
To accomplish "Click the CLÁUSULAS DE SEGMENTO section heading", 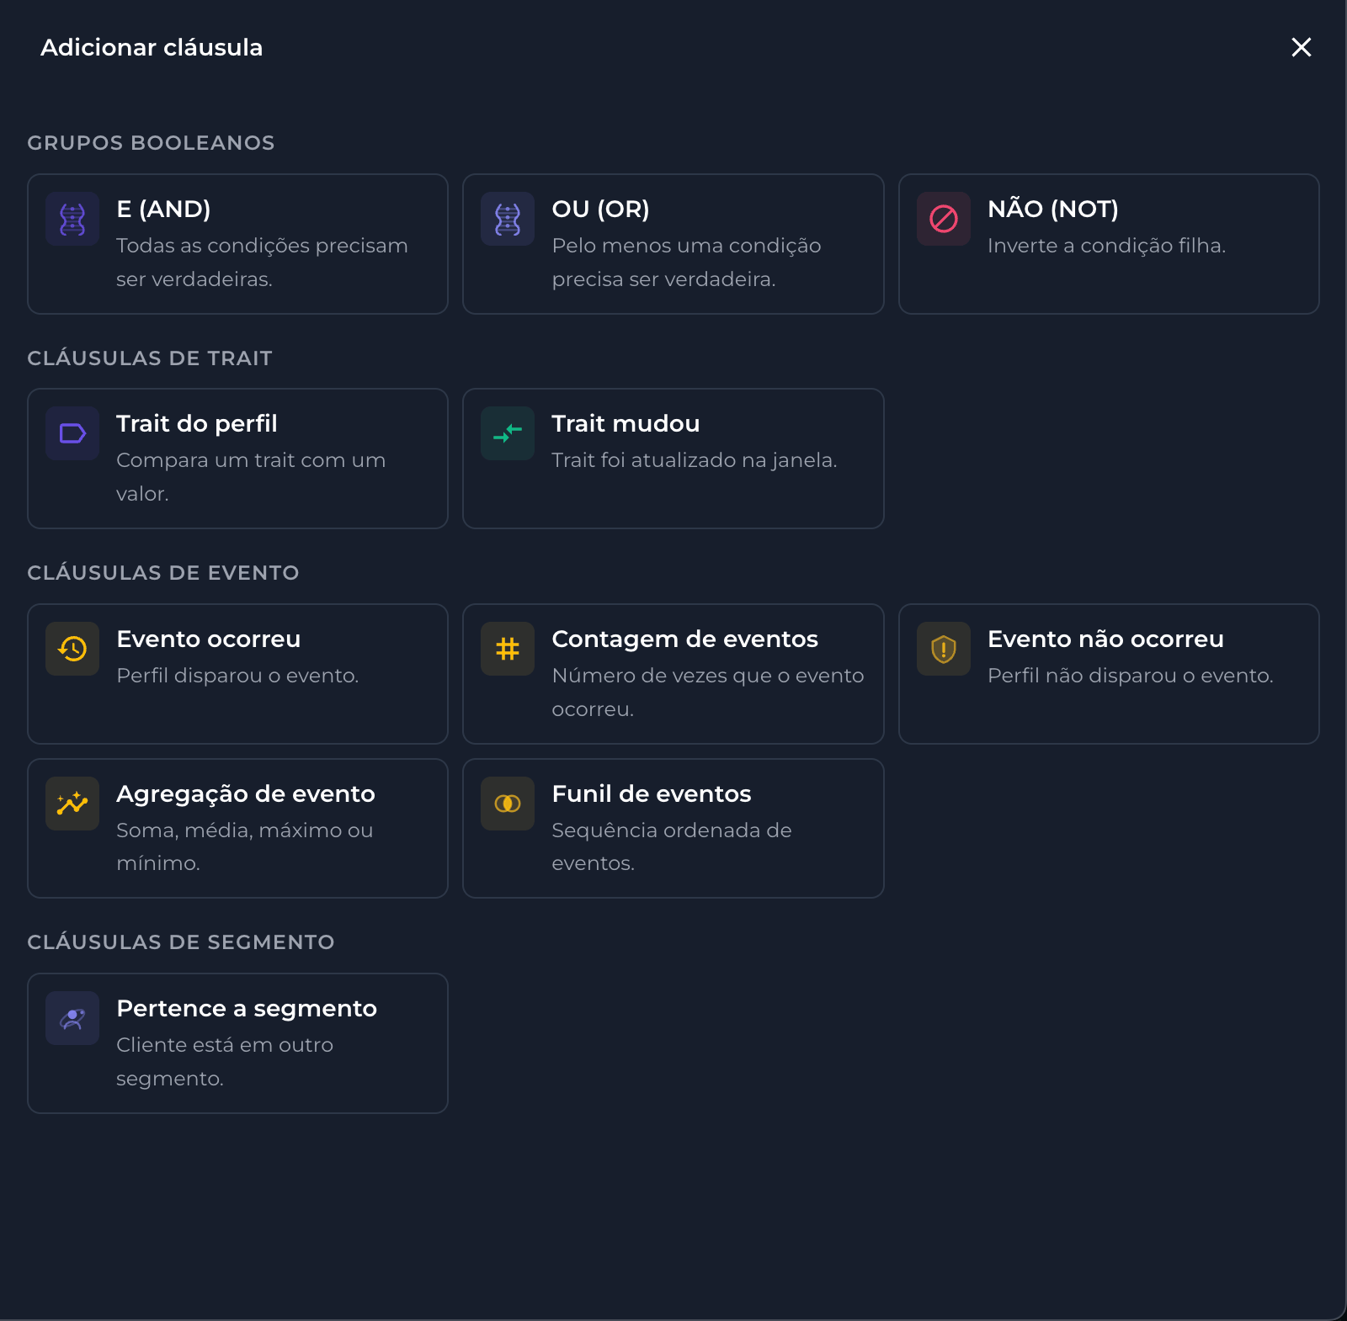I will 181,942.
